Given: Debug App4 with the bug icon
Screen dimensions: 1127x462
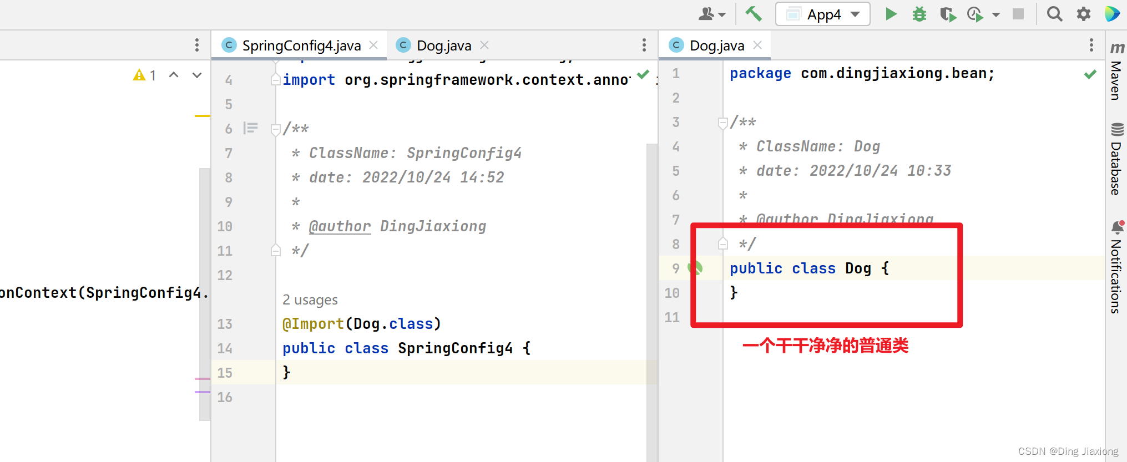Looking at the screenshot, I should point(919,14).
